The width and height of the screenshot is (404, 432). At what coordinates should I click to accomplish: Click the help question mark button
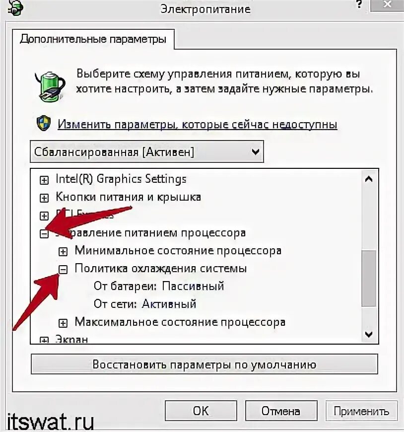point(359,4)
